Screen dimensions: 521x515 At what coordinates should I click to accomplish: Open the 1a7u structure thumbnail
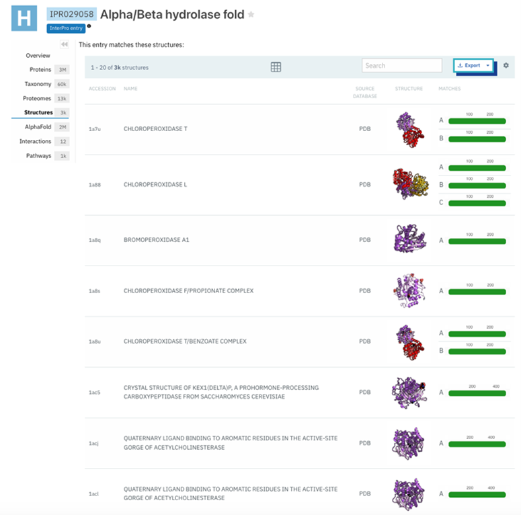point(407,129)
